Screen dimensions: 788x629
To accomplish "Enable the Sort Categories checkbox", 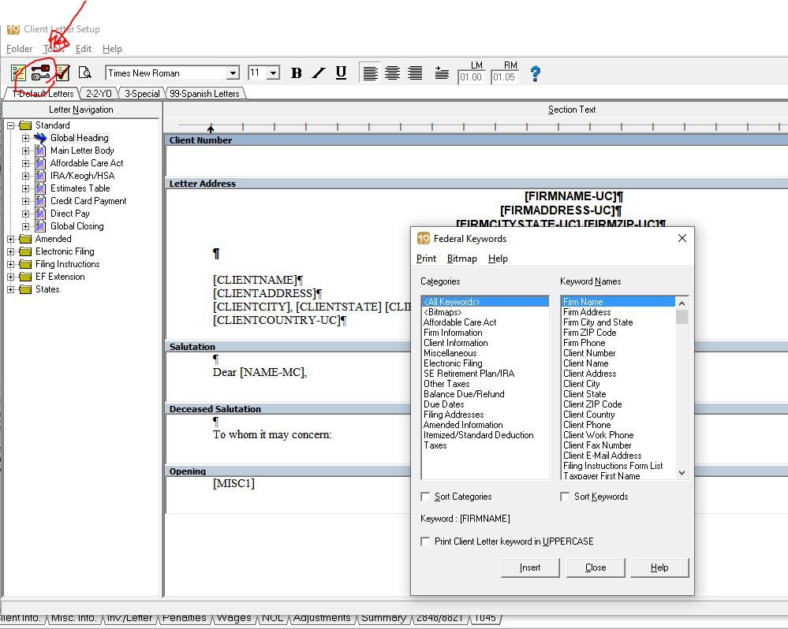I will pyautogui.click(x=426, y=497).
